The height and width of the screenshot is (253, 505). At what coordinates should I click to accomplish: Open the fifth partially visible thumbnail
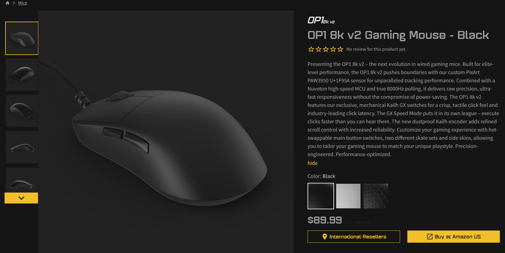[22, 180]
